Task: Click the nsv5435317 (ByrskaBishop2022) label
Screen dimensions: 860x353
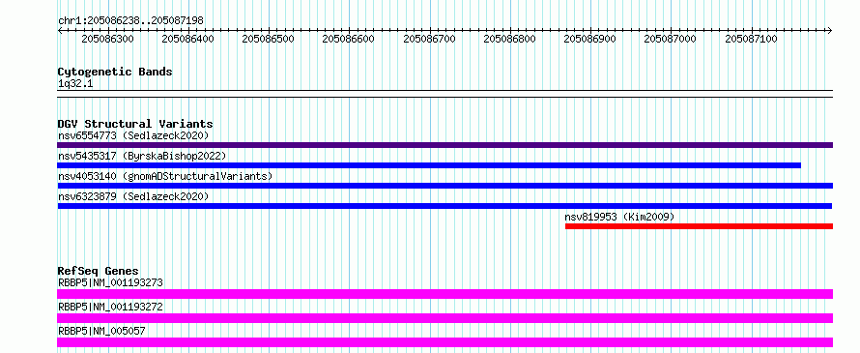Action: click(x=142, y=156)
